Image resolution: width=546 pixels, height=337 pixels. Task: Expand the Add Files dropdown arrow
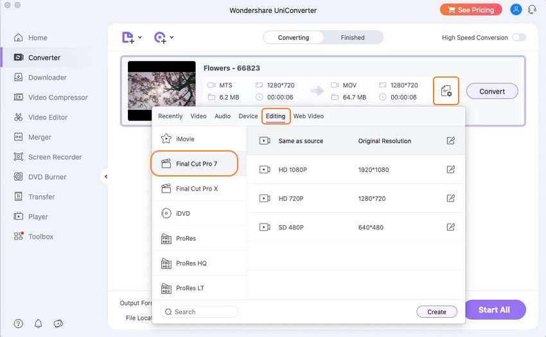click(x=140, y=38)
